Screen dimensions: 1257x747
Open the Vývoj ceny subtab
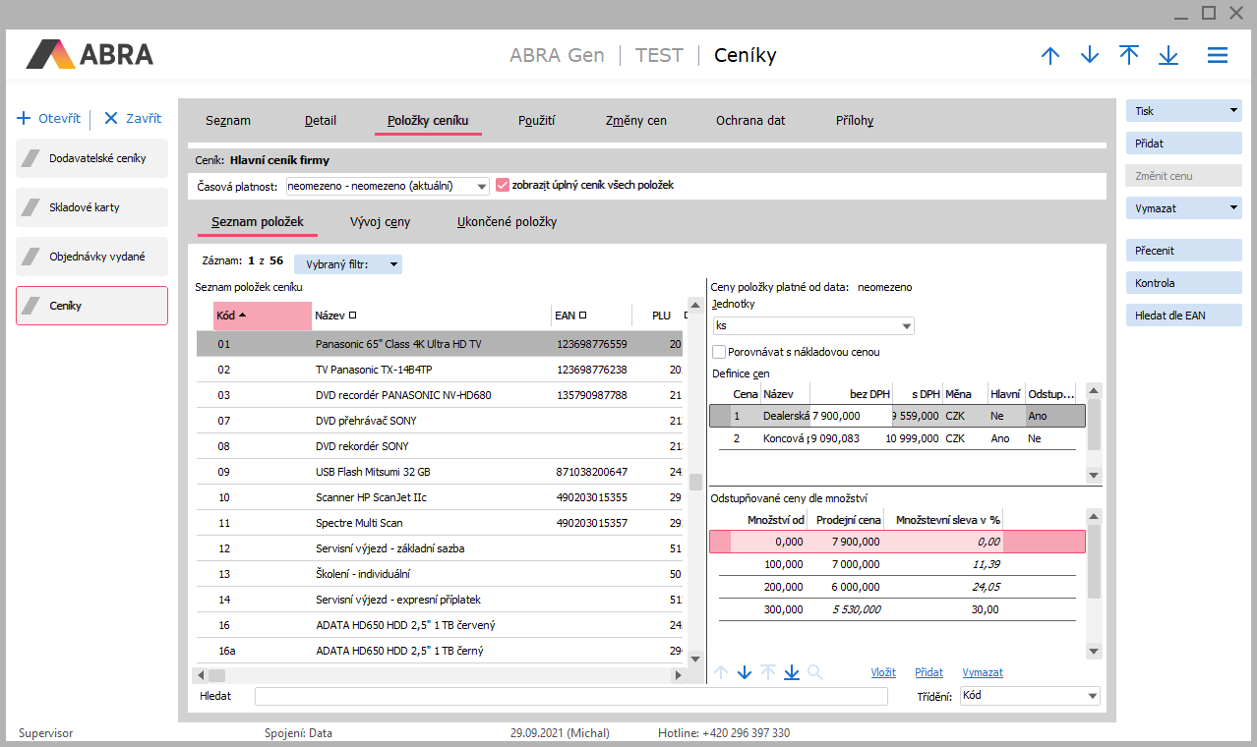pyautogui.click(x=380, y=221)
